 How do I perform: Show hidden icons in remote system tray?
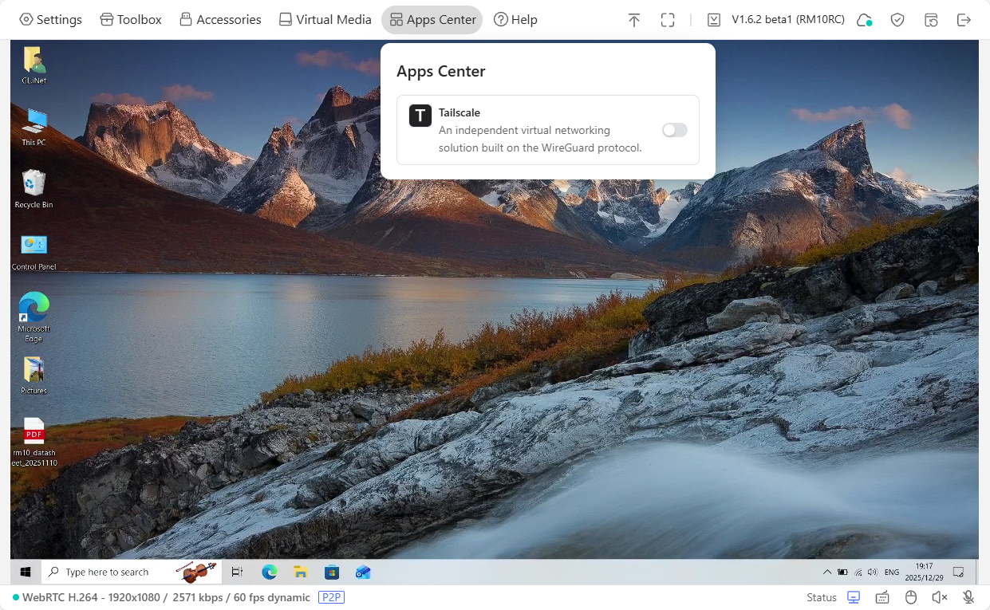826,572
